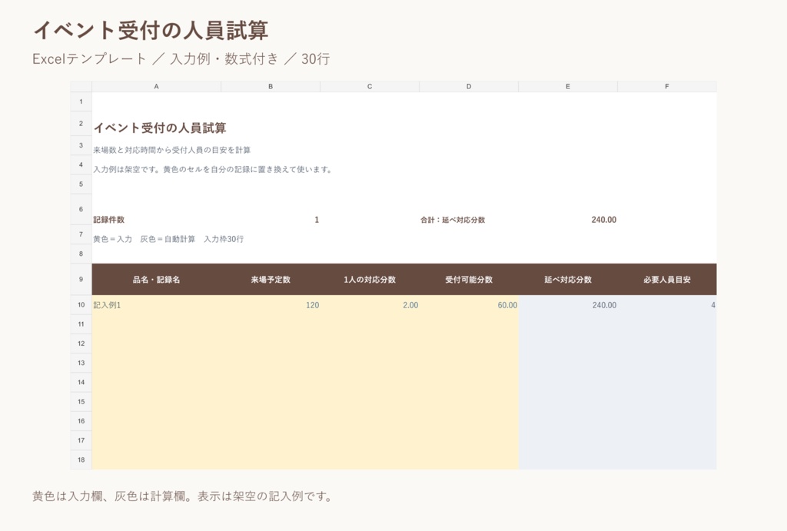
Task: Click the 1人の対応分数 column heading
Action: point(370,280)
